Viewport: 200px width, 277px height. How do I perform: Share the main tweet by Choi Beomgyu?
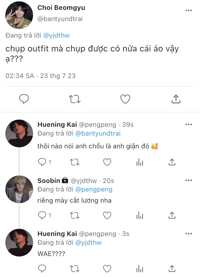point(175,99)
